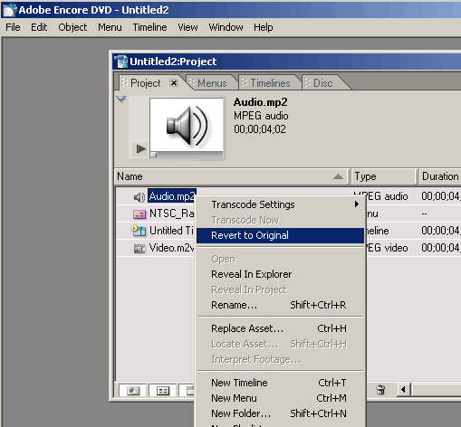Sort by the Name column header
The height and width of the screenshot is (427, 461).
pos(232,176)
